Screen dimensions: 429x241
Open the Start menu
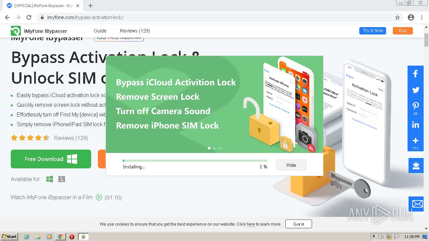click(x=9, y=237)
